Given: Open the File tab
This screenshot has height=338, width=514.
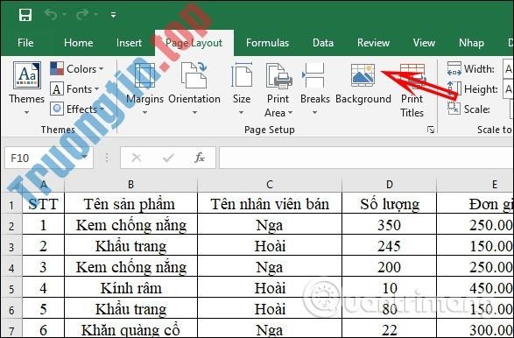Looking at the screenshot, I should 25,43.
